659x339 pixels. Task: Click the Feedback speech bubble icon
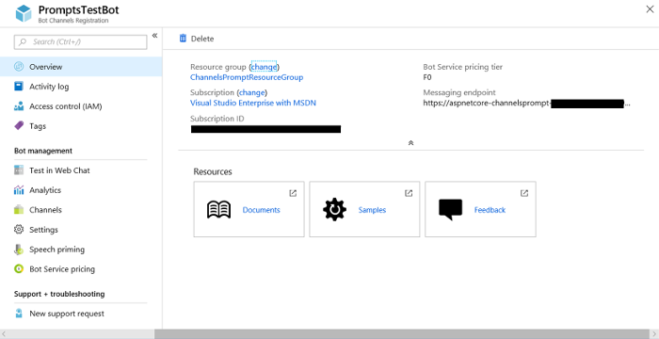[451, 209]
